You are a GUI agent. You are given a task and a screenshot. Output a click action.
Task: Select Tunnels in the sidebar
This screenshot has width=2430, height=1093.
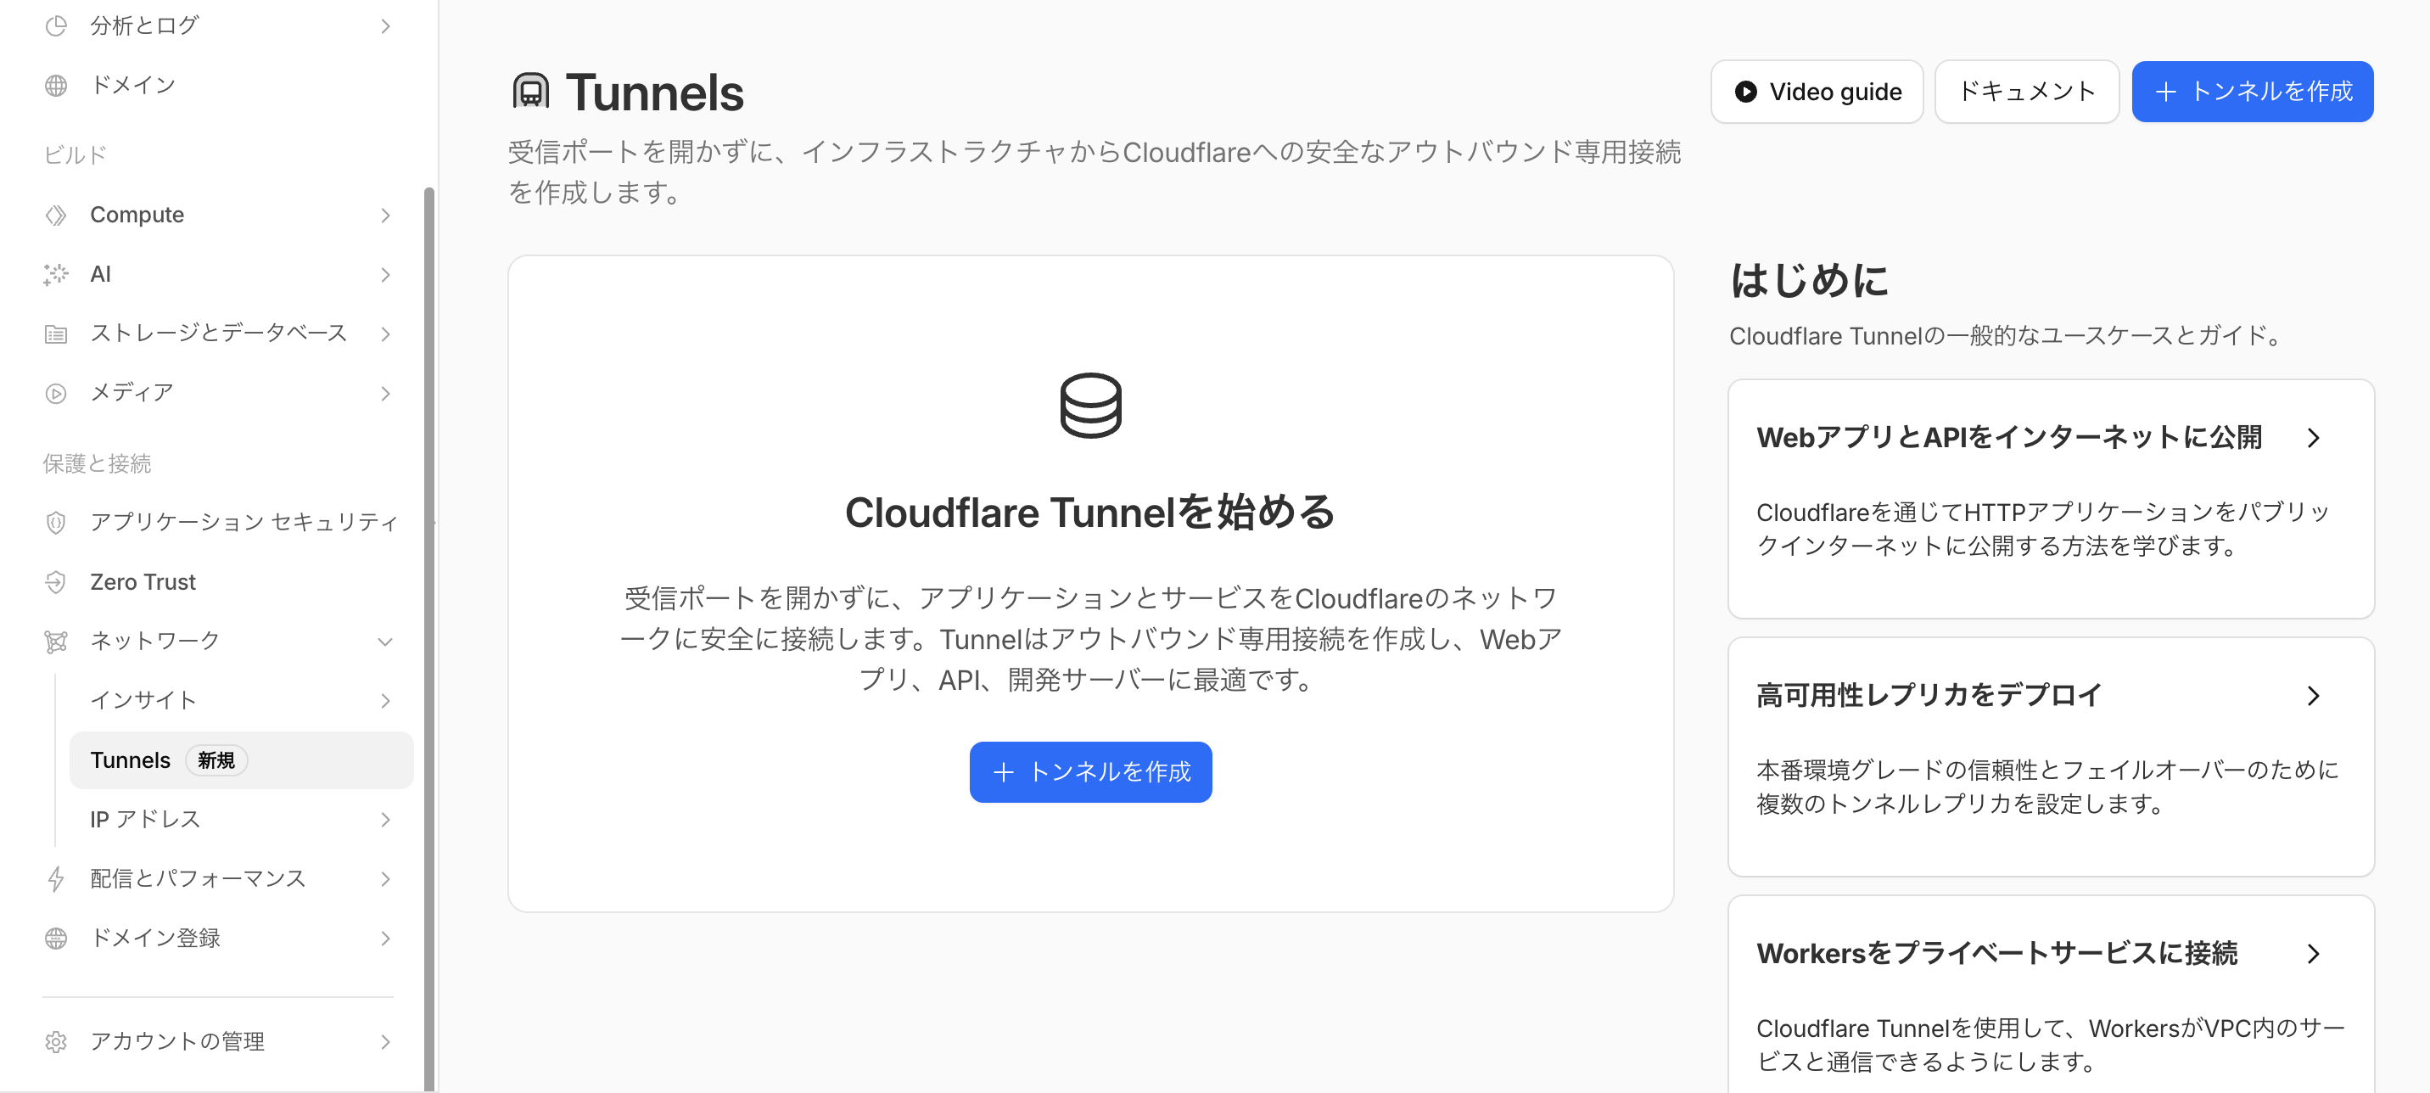[x=132, y=759]
